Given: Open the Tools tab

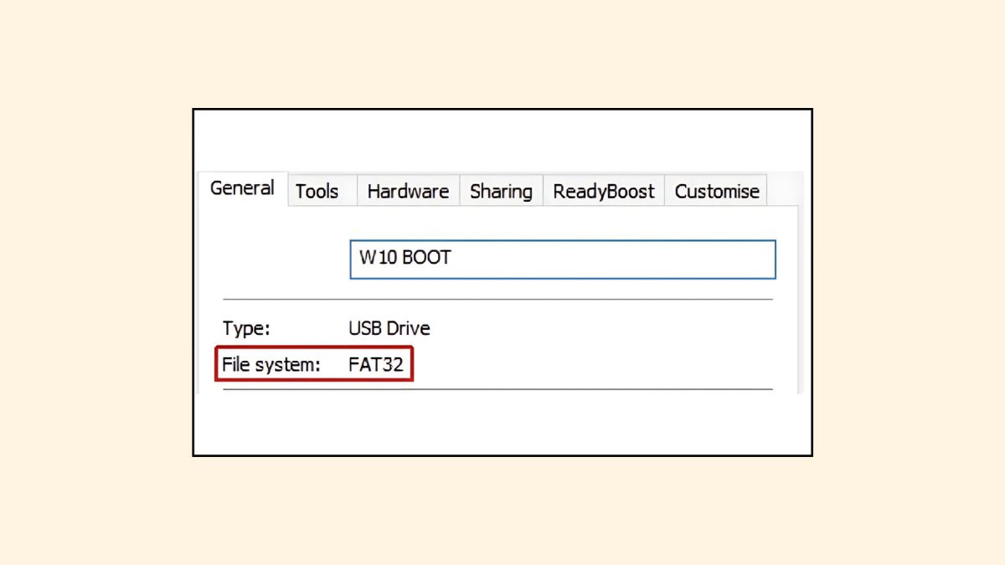Looking at the screenshot, I should (x=317, y=192).
